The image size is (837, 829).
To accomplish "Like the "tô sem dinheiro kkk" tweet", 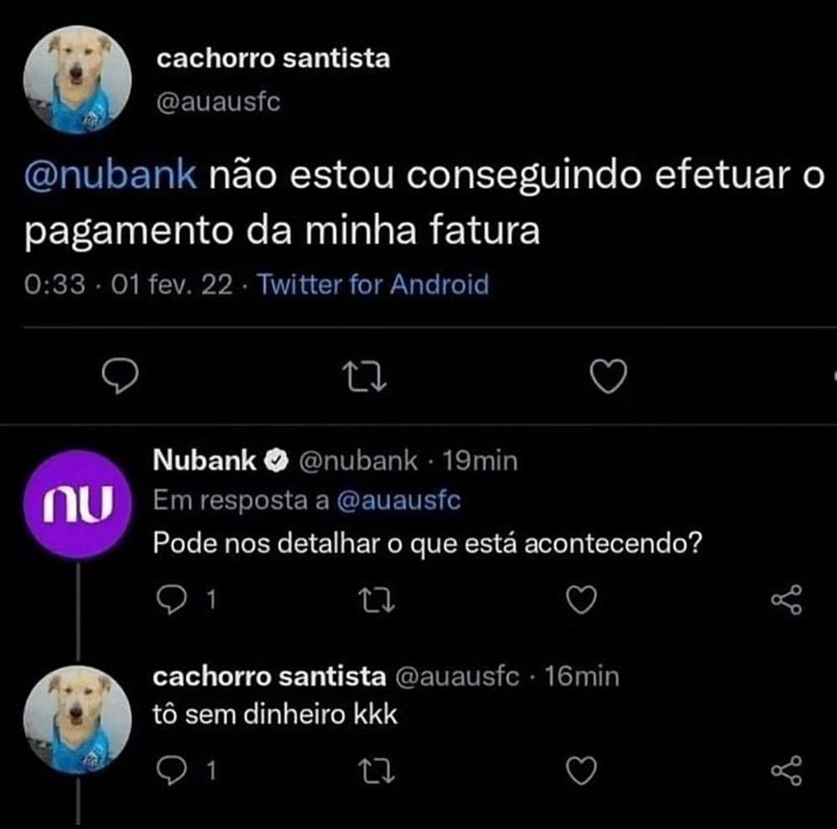I will click(x=582, y=770).
